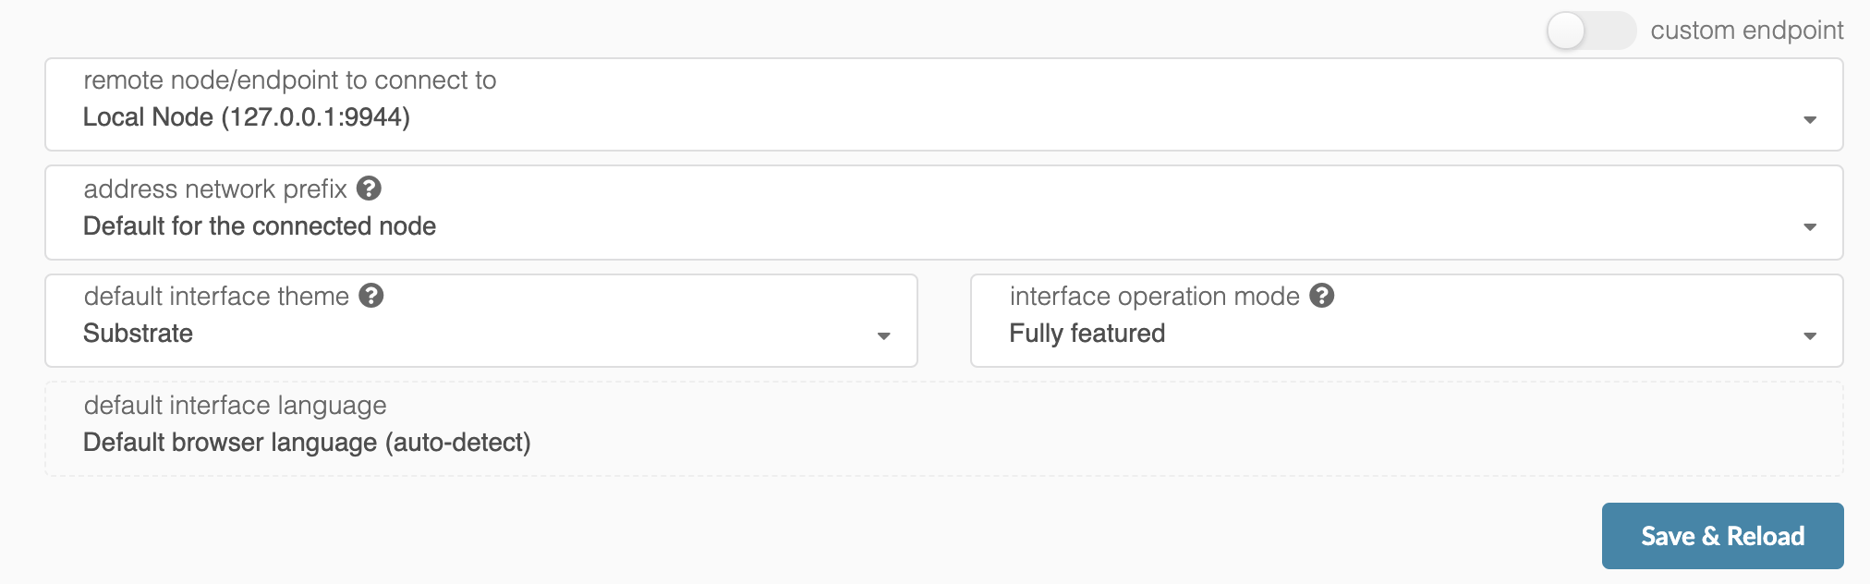Click the 'default interface theme' label text
The width and height of the screenshot is (1870, 584).
[216, 297]
